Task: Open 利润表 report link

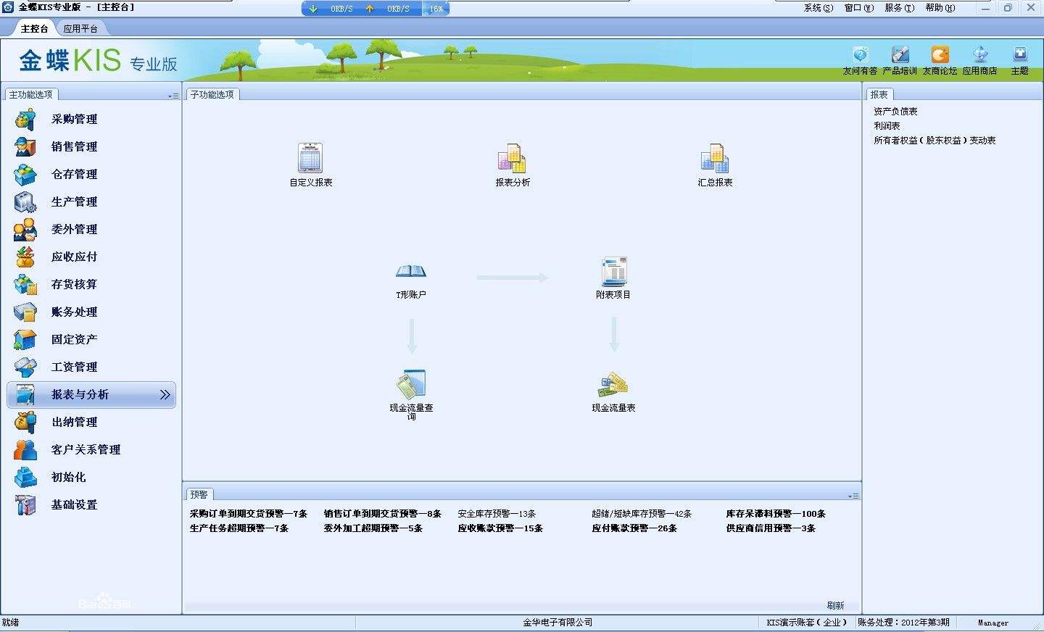Action: point(887,126)
